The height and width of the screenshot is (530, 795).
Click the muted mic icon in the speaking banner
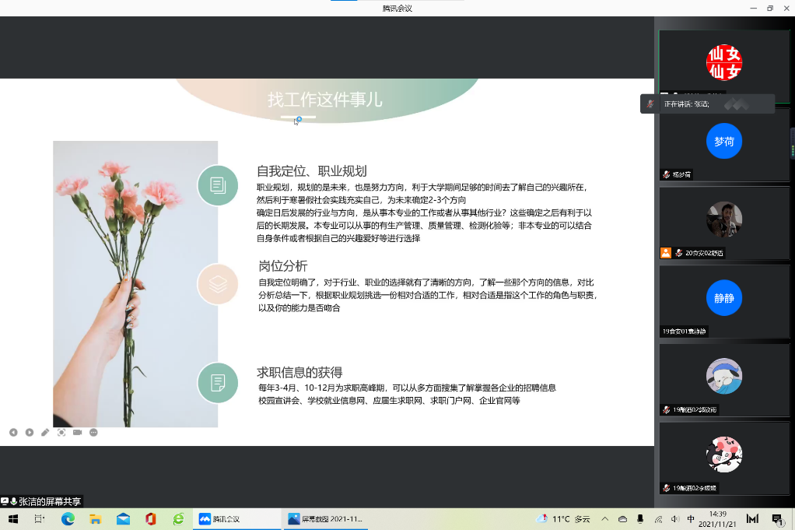pos(651,104)
